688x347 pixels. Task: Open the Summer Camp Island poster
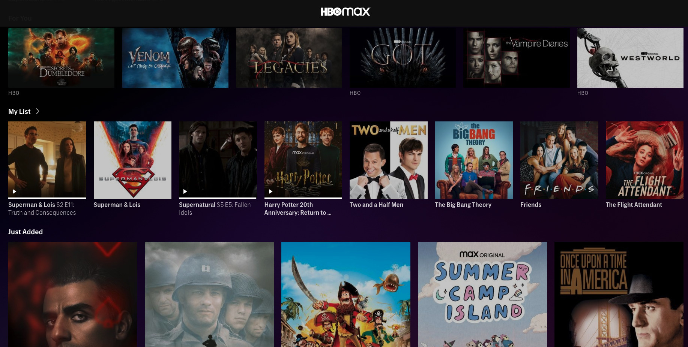click(x=482, y=294)
